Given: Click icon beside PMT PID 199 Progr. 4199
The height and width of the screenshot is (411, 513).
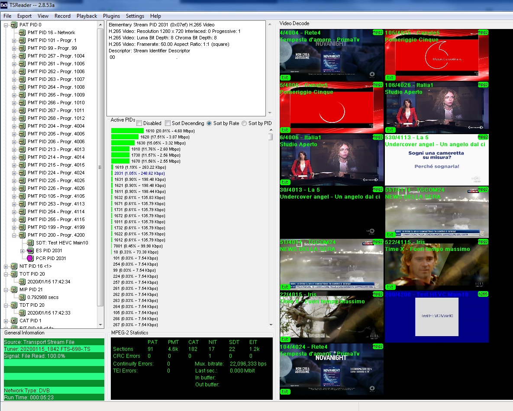Looking at the screenshot, I should pyautogui.click(x=22, y=227).
